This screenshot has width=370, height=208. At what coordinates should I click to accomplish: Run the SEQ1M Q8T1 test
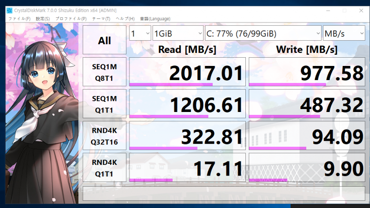click(x=105, y=72)
